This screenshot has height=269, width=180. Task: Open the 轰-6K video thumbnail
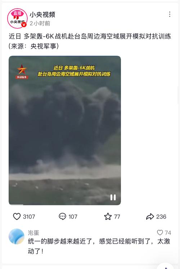65,131
